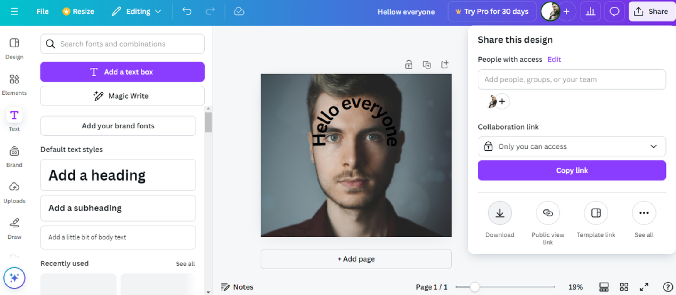Screen dimensions: 676x295
Task: Open Magic Write
Action: [122, 96]
